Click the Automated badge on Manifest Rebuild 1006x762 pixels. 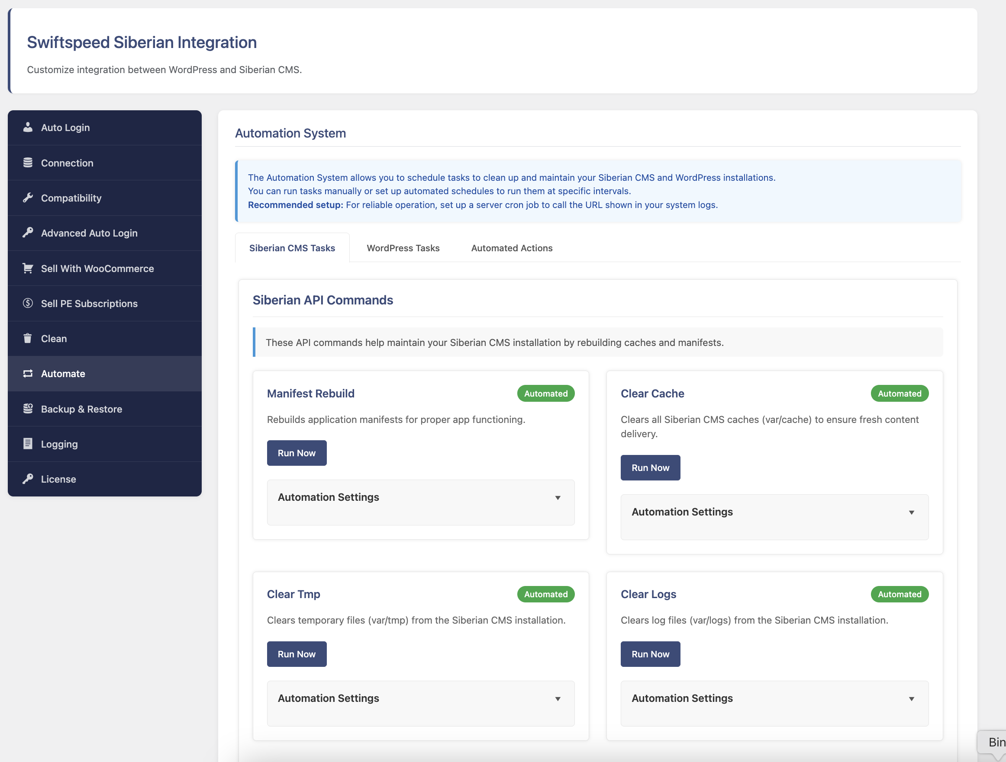tap(546, 394)
